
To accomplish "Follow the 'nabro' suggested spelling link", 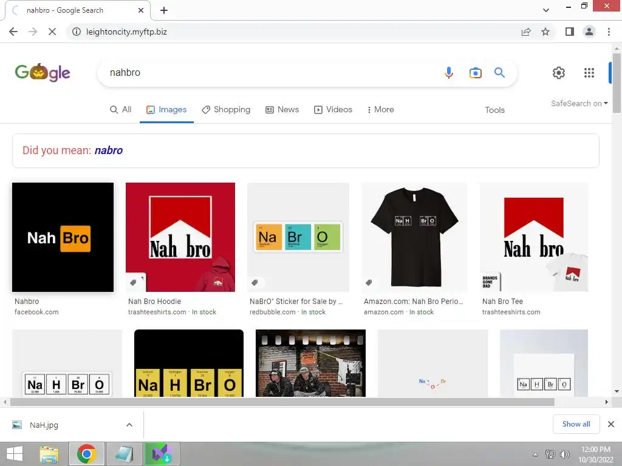I will click(x=109, y=150).
